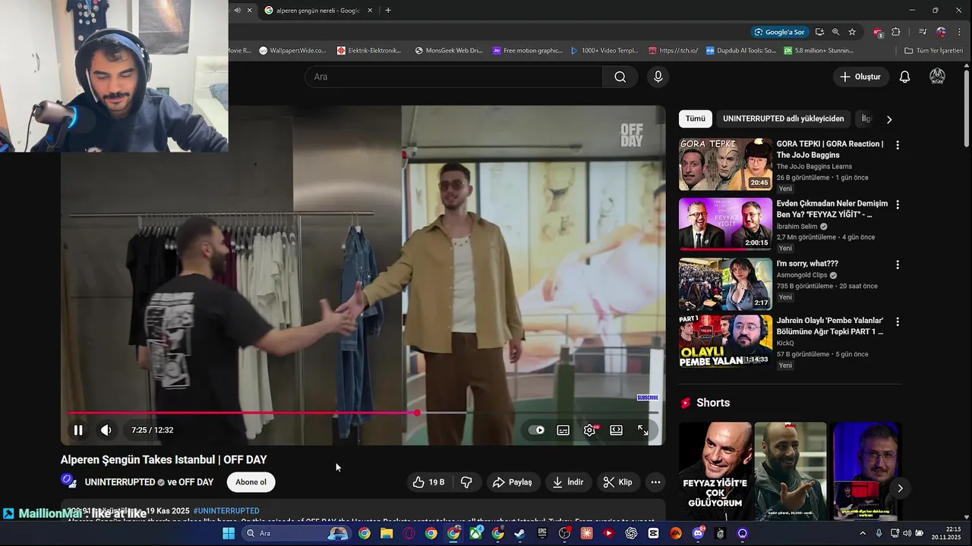The width and height of the screenshot is (972, 546).
Task: Open Jahrein Olaylı 'Pembe Yalanlar' video
Action: click(x=829, y=326)
